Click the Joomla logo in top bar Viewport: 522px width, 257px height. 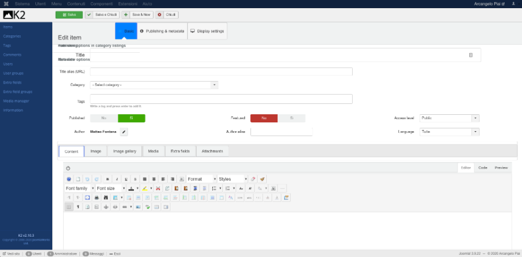[x=6, y=3]
